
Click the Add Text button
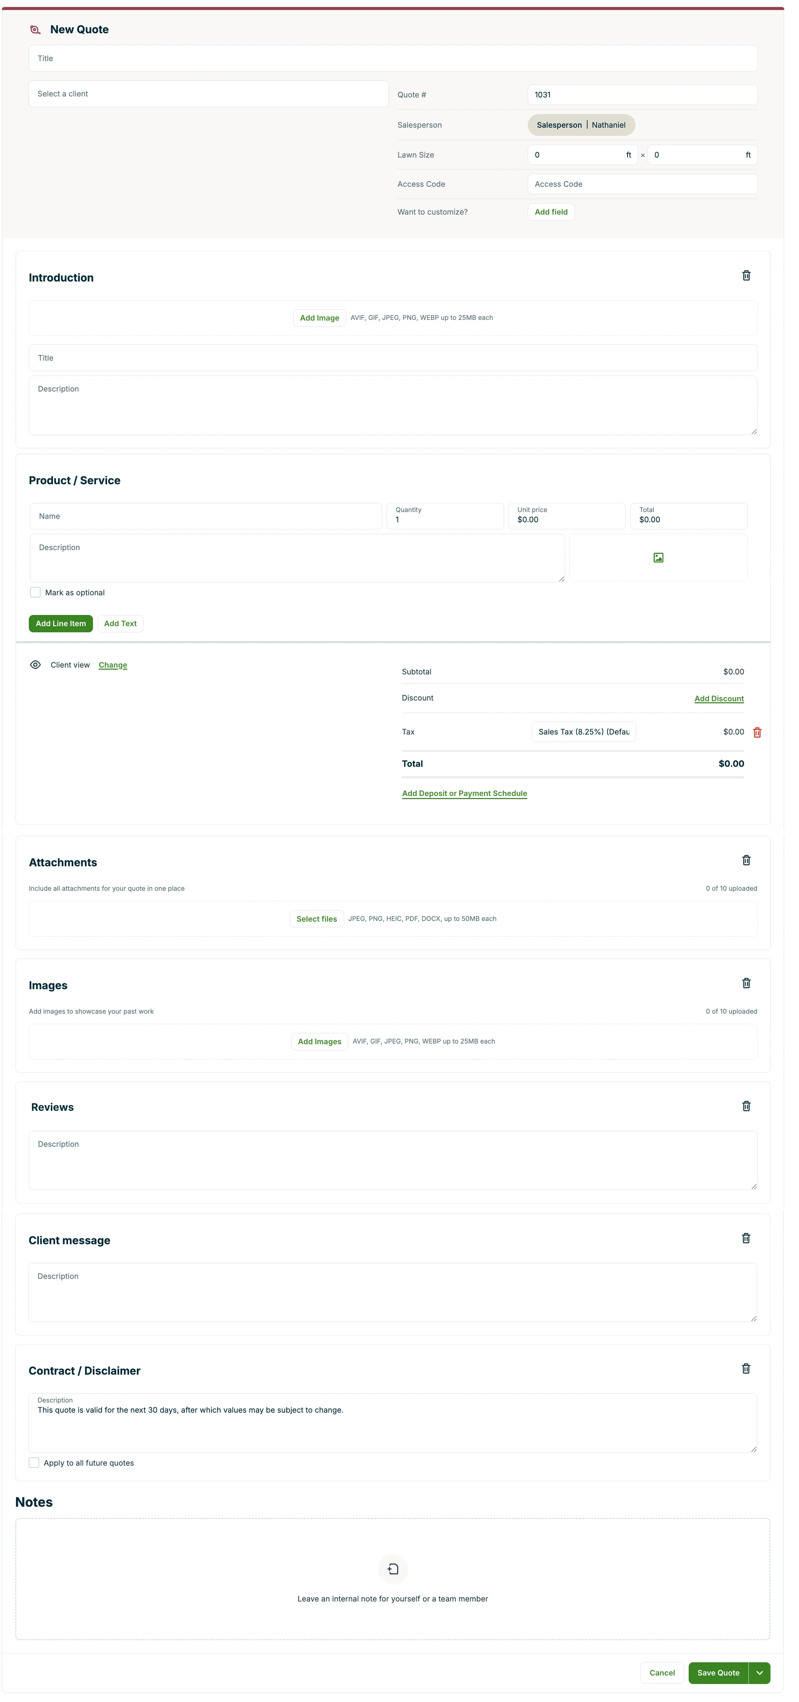point(120,624)
